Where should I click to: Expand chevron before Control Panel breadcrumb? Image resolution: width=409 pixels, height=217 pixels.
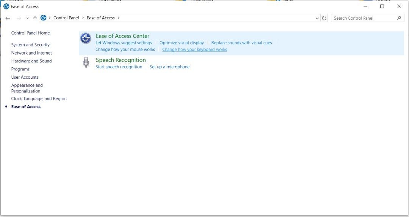pyautogui.click(x=50, y=18)
